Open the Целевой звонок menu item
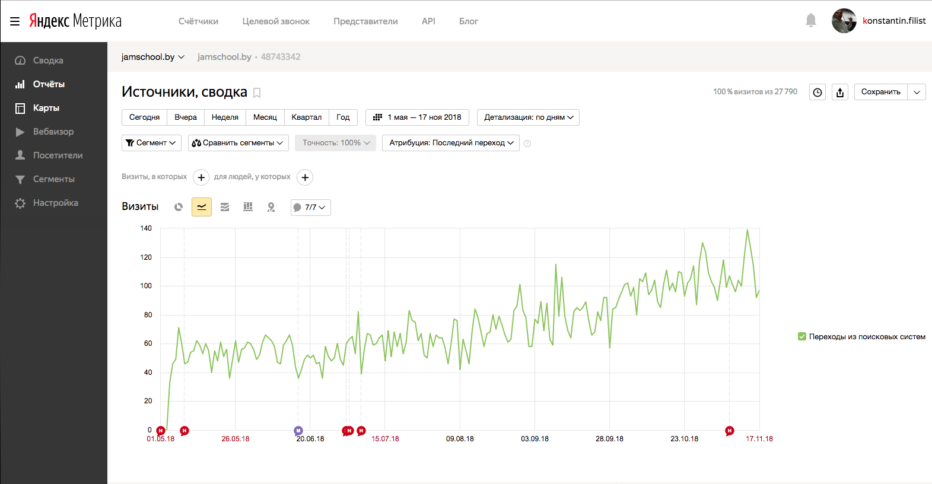 pyautogui.click(x=276, y=21)
